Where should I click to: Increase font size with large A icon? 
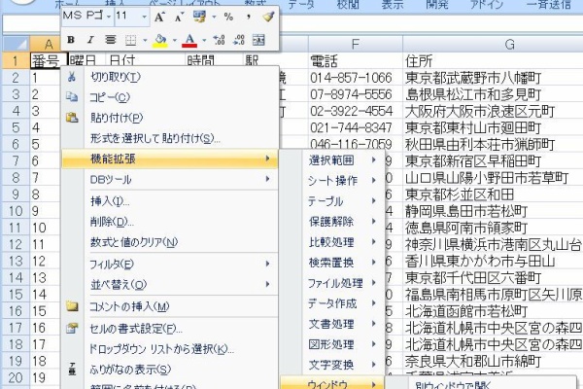point(160,17)
